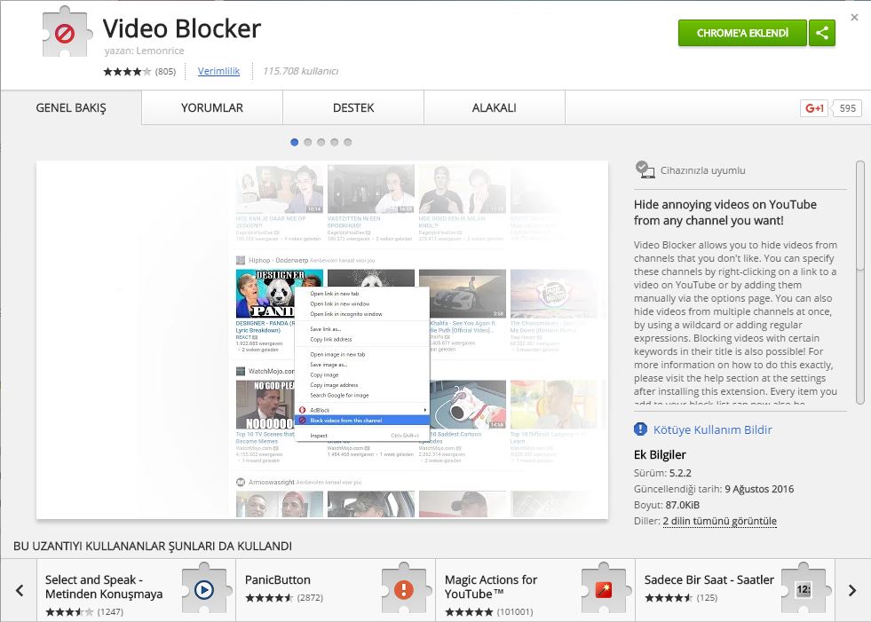Click the Lemonrice author name
This screenshot has width=871, height=622.
(x=160, y=51)
